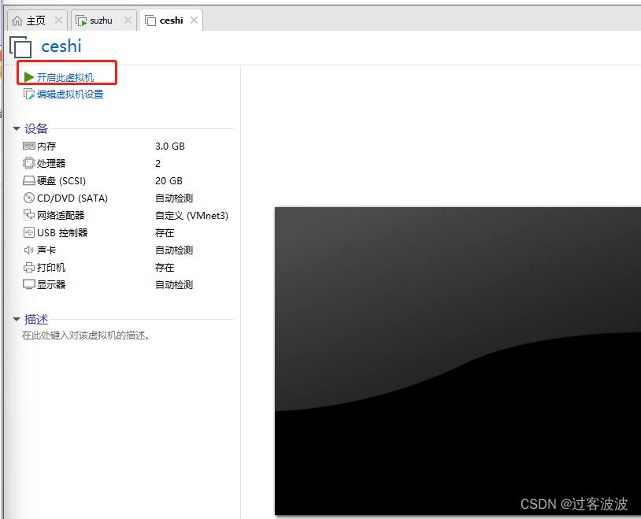The width and height of the screenshot is (641, 519).
Task: Open the 打印机 printer device icon
Action: [x=28, y=267]
